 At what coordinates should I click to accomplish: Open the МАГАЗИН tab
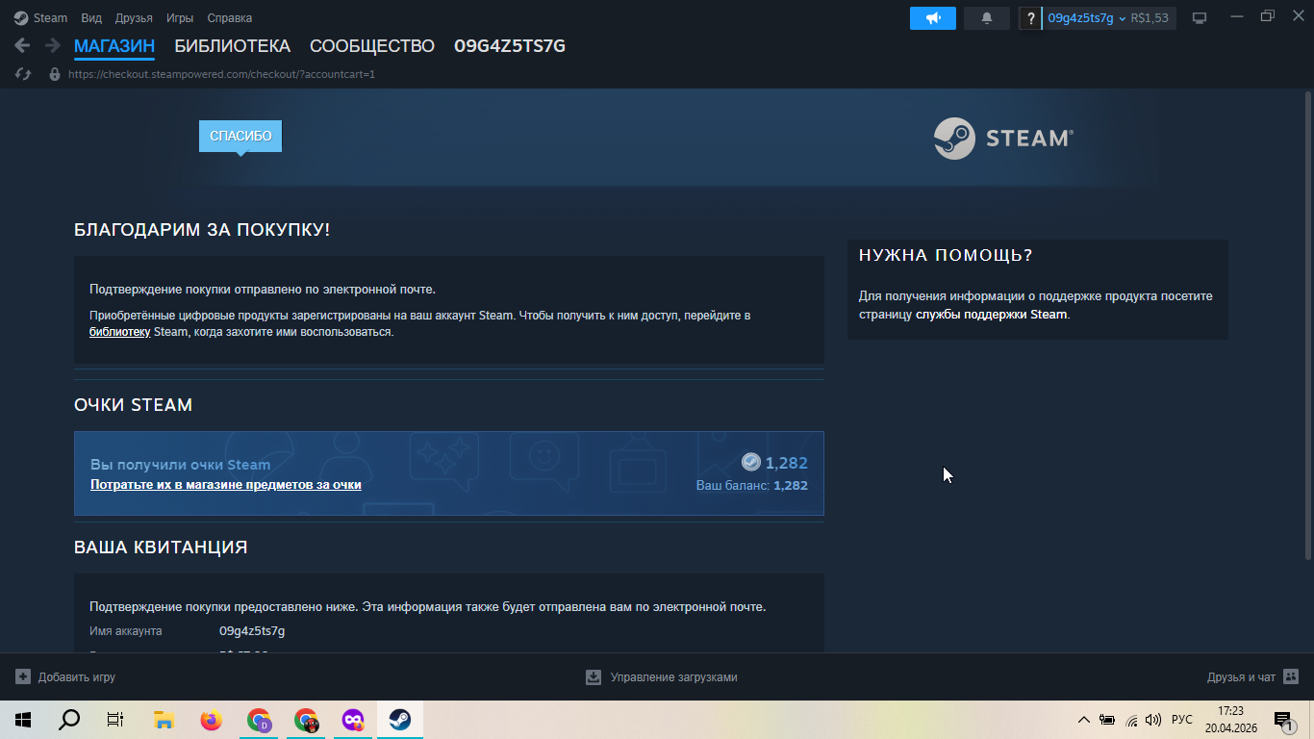coord(114,46)
